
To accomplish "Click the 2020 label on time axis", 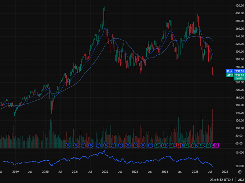I will [45, 171].
